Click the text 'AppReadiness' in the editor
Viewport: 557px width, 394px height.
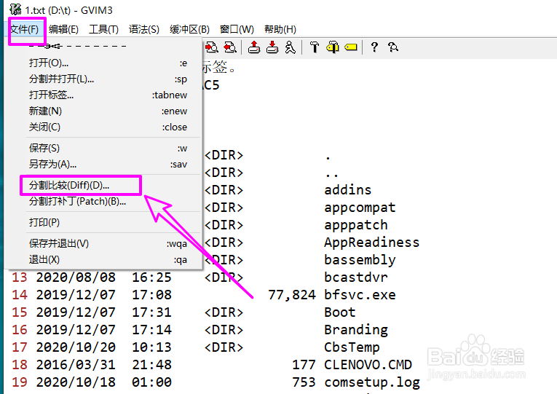pos(371,243)
